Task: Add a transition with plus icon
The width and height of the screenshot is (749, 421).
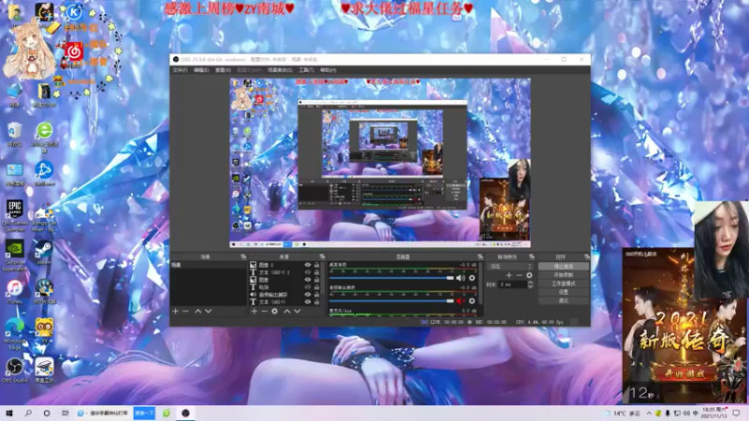Action: [508, 275]
